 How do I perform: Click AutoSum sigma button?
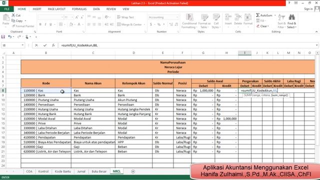(x=264, y=15)
